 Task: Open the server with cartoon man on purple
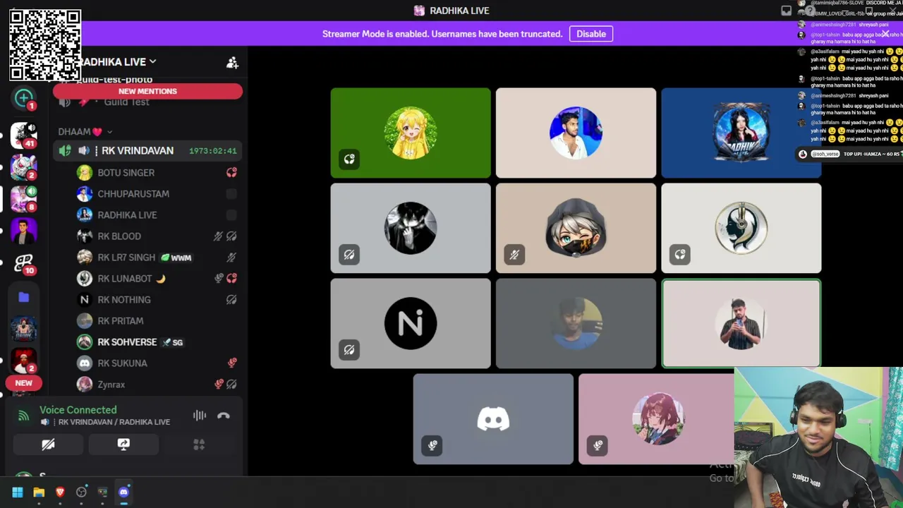[x=24, y=230]
